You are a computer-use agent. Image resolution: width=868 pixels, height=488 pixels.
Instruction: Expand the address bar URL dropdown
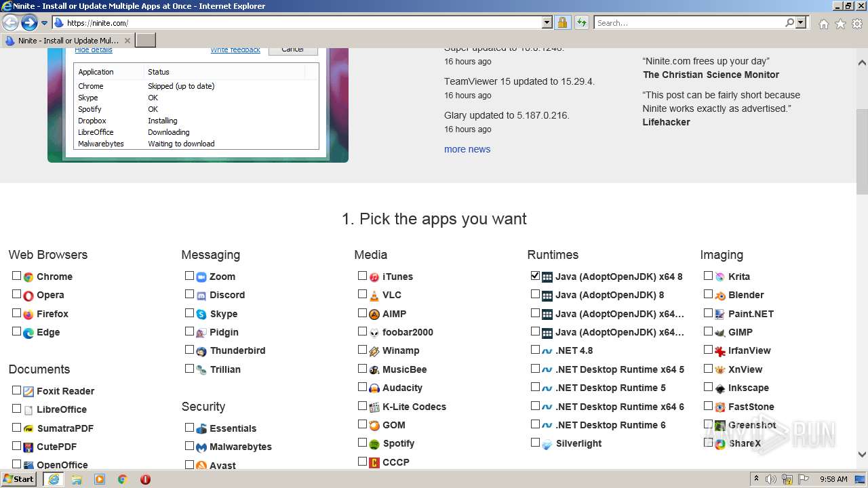pos(547,22)
